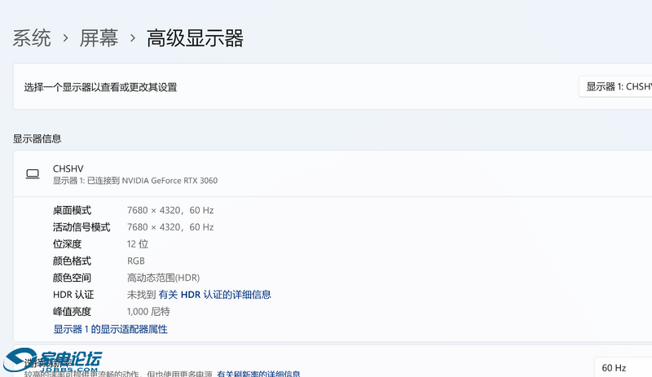This screenshot has height=377, width=652.
Task: Go back to 系统 in the breadcrumb
Action: point(32,38)
